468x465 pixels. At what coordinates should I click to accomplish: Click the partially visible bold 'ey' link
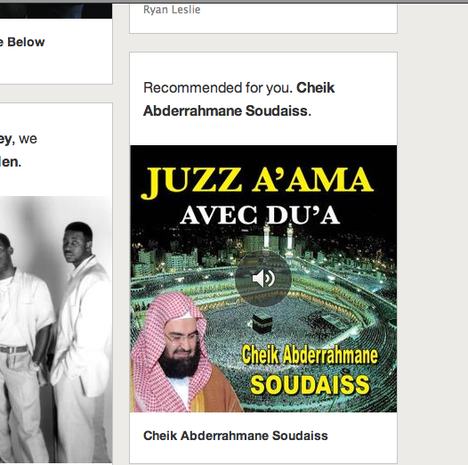(x=5, y=139)
